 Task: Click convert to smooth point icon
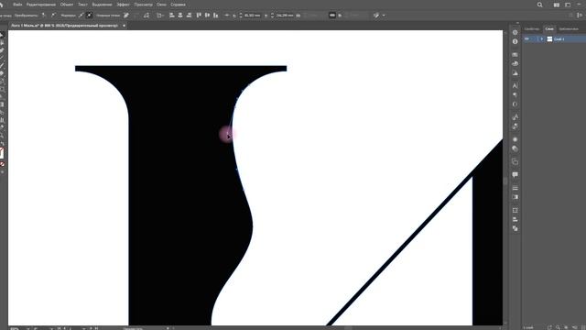click(53, 16)
